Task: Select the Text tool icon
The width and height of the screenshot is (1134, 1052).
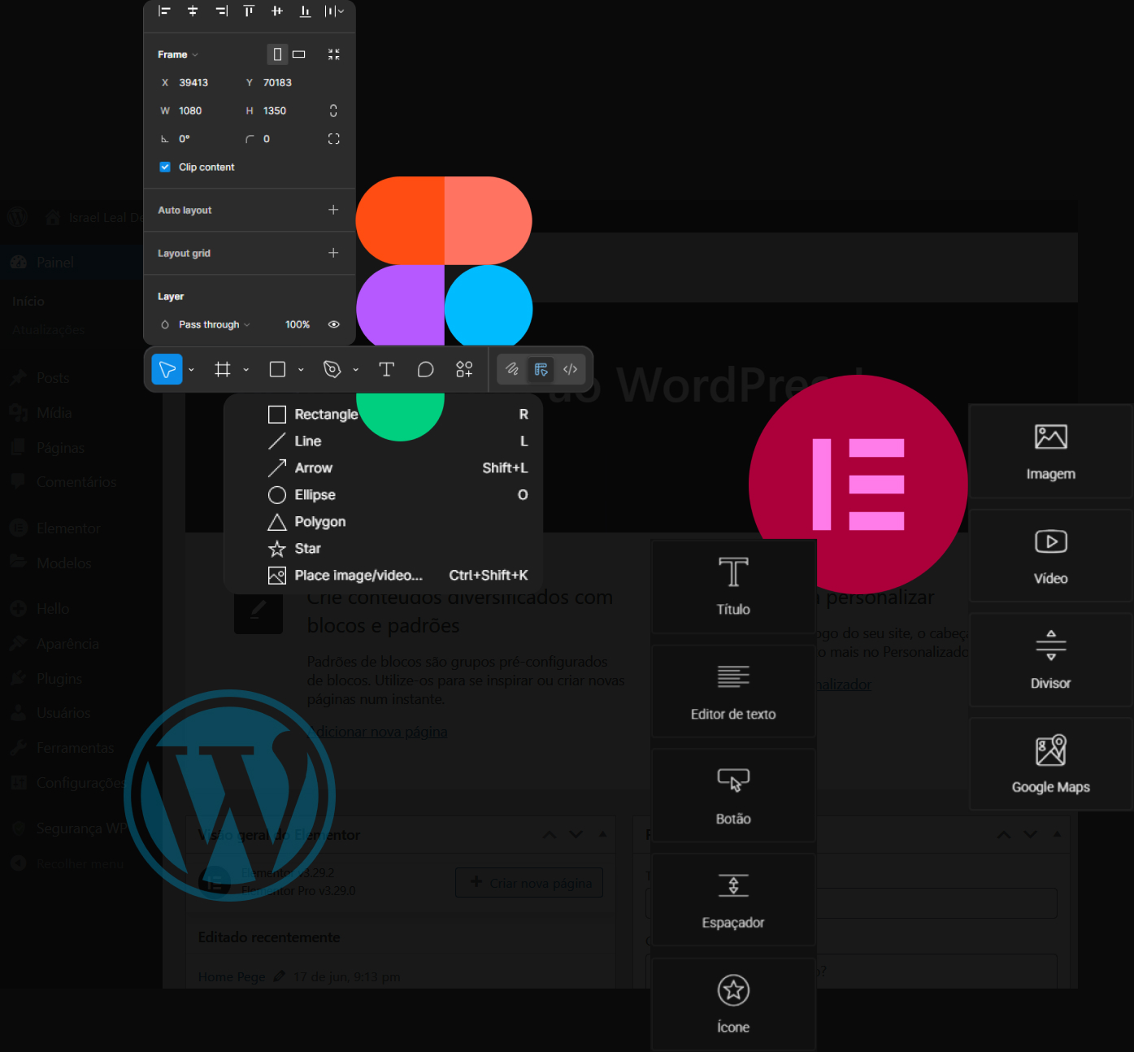Action: tap(386, 370)
